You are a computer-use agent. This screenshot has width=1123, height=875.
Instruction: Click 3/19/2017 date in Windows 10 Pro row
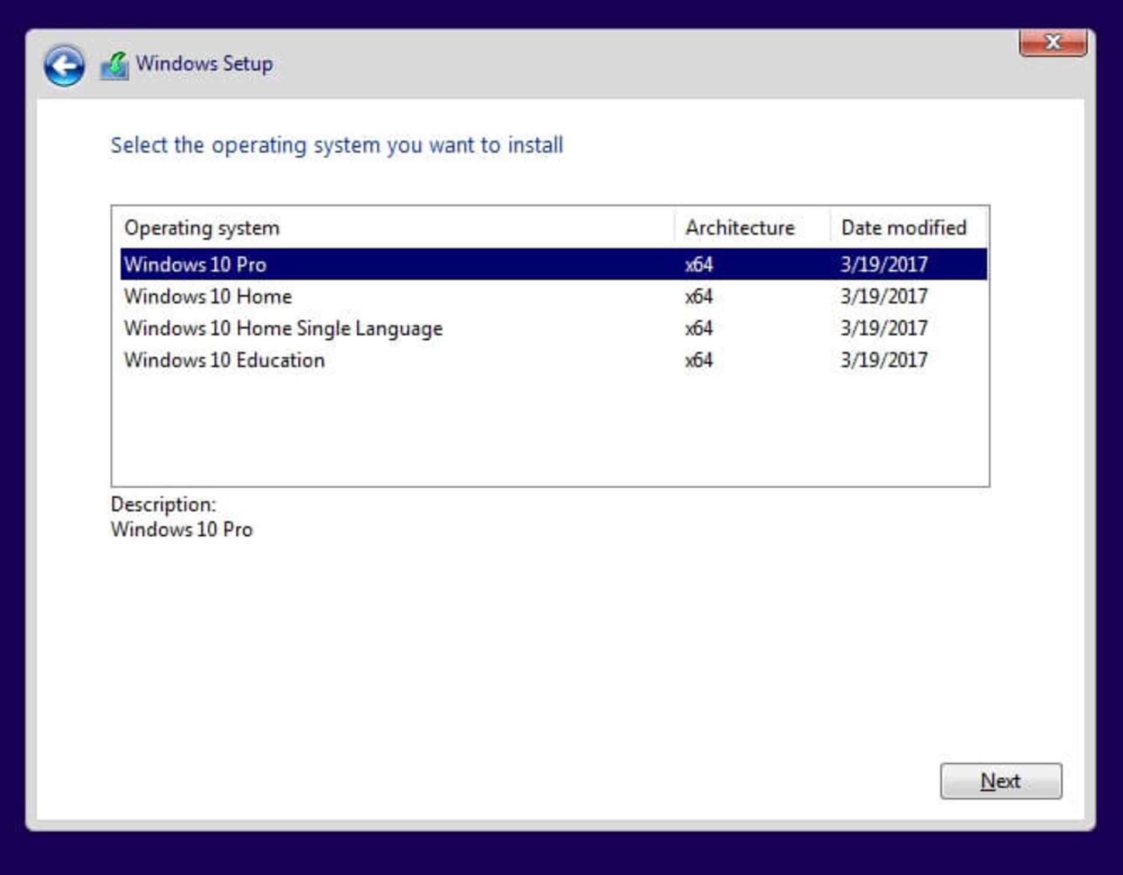click(884, 264)
